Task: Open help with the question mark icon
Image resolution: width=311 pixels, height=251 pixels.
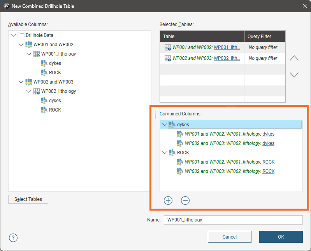Action: pos(13,237)
